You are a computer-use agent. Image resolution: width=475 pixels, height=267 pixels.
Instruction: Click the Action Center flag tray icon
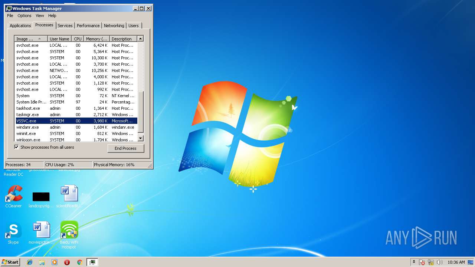[x=422, y=262]
